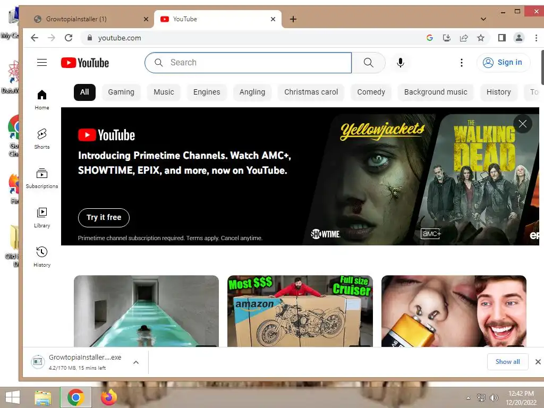Launch Firefox from the taskbar
544x408 pixels.
(x=108, y=397)
